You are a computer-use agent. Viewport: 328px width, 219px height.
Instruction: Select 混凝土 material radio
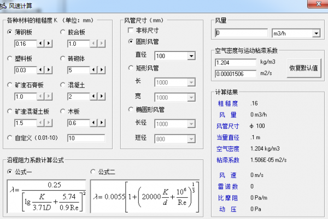click(62, 85)
